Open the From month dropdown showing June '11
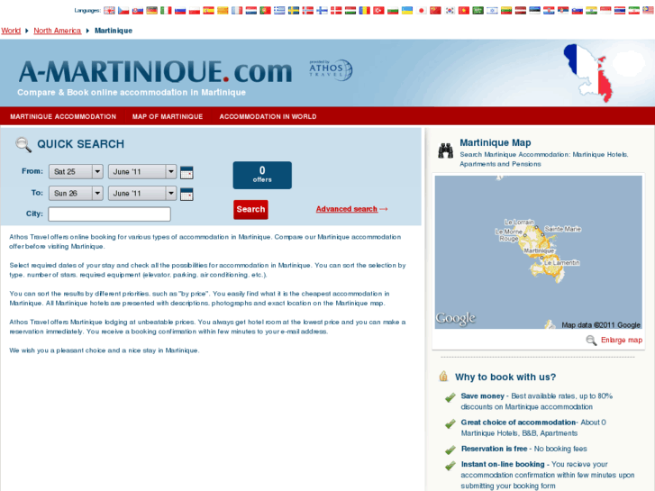655x491 pixels. [142, 171]
